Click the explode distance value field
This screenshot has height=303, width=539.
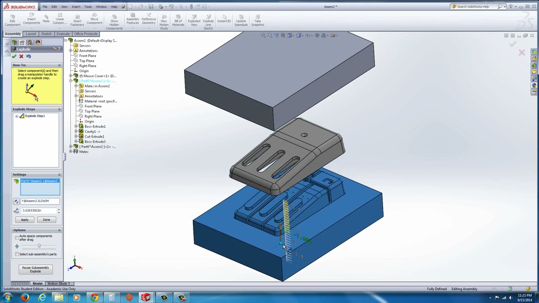pyautogui.click(x=38, y=210)
